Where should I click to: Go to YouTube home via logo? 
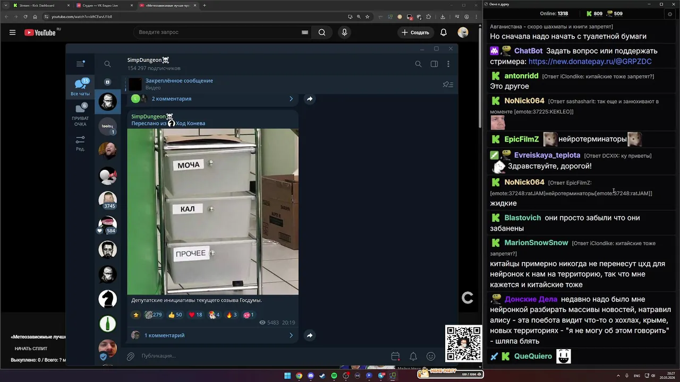(x=40, y=32)
